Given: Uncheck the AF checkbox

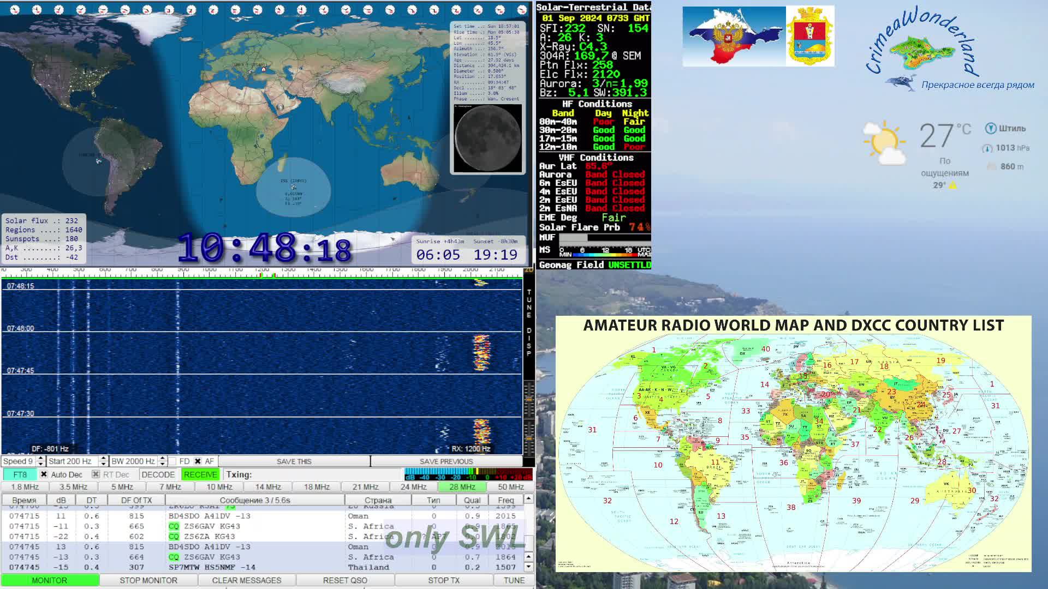Looking at the screenshot, I should tap(198, 461).
